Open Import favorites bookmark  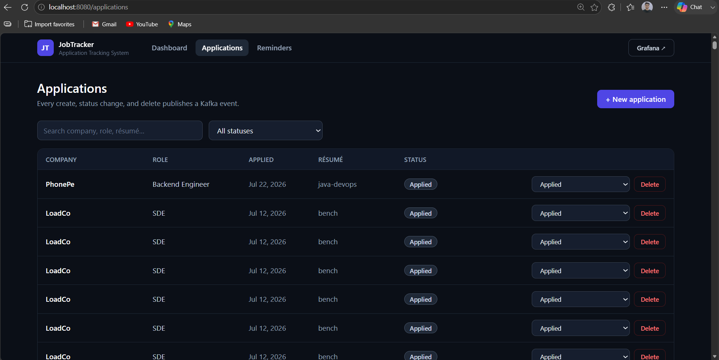click(49, 24)
